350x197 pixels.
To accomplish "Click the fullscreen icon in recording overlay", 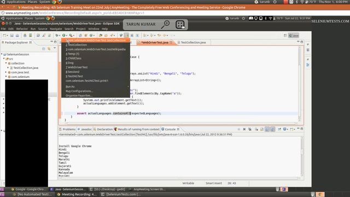I will click(x=180, y=24).
